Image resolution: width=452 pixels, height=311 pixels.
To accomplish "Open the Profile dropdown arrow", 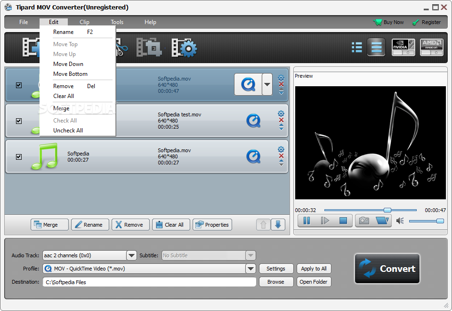I will click(250, 269).
